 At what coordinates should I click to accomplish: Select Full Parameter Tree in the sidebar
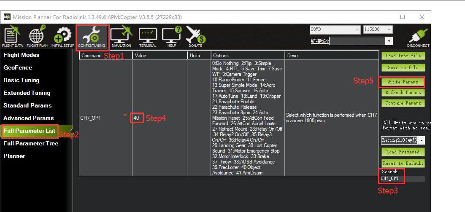tap(31, 144)
